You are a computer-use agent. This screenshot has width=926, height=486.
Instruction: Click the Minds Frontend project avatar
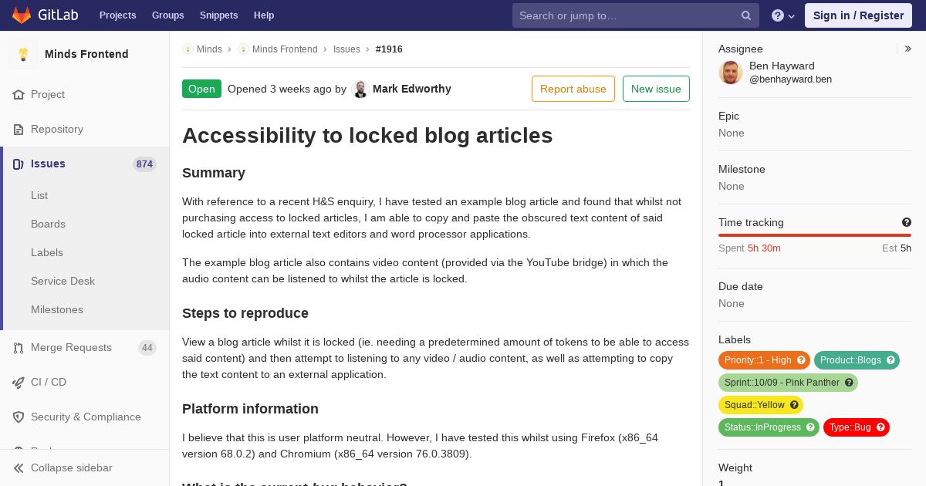coord(23,54)
